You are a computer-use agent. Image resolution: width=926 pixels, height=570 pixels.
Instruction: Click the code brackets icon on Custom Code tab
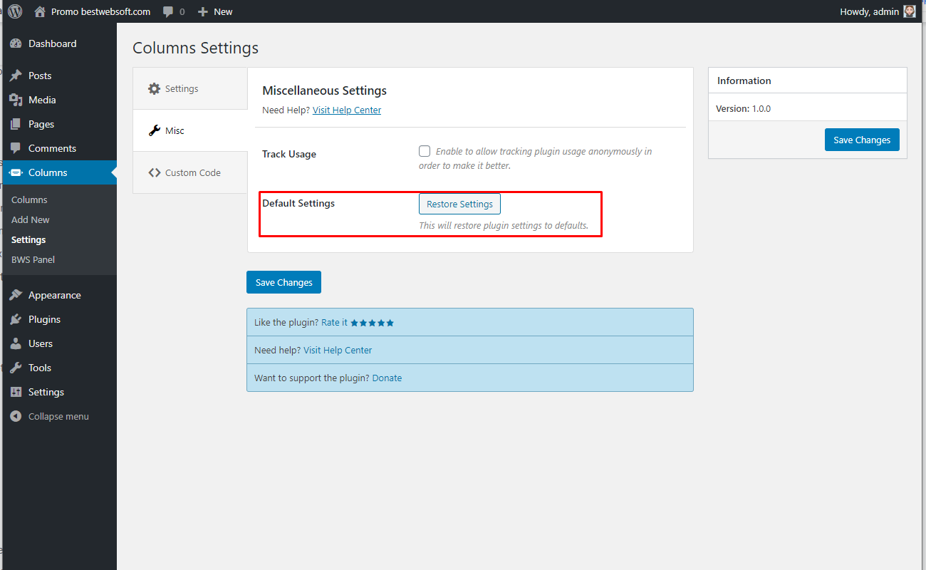pyautogui.click(x=154, y=172)
